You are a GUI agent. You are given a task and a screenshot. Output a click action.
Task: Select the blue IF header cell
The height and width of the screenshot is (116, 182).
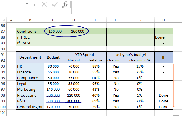tap(163, 57)
